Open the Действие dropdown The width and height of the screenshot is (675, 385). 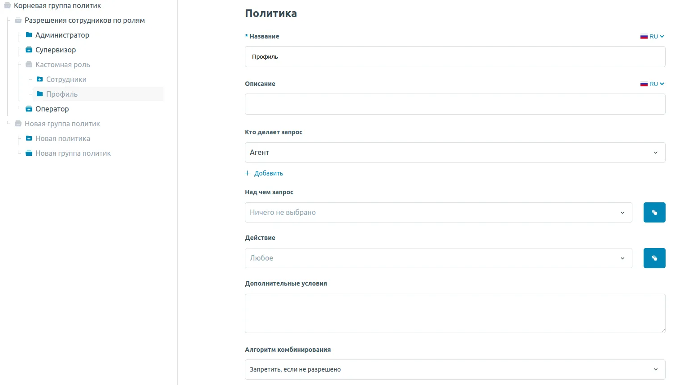(x=438, y=258)
